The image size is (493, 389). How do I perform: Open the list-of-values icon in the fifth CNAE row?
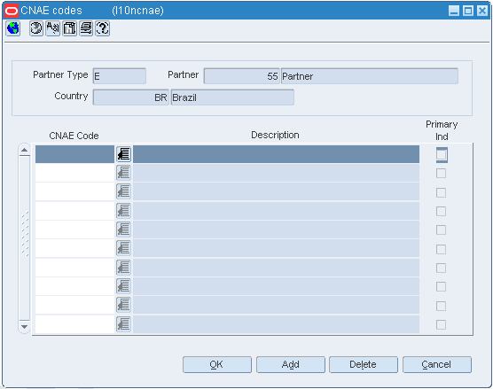point(123,230)
